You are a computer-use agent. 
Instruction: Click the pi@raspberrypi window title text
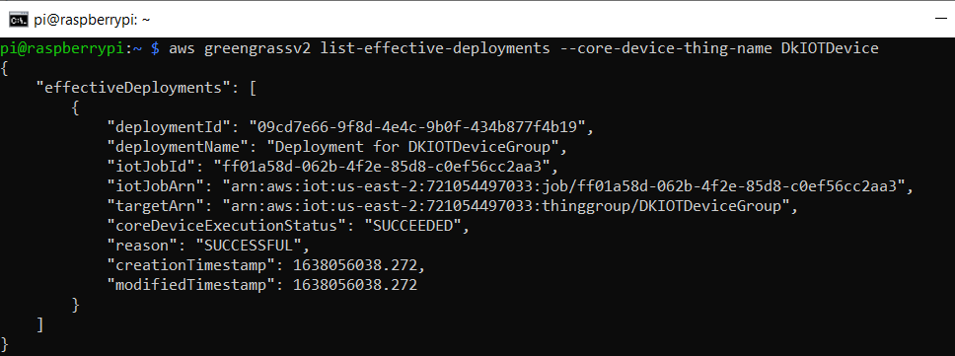92,20
